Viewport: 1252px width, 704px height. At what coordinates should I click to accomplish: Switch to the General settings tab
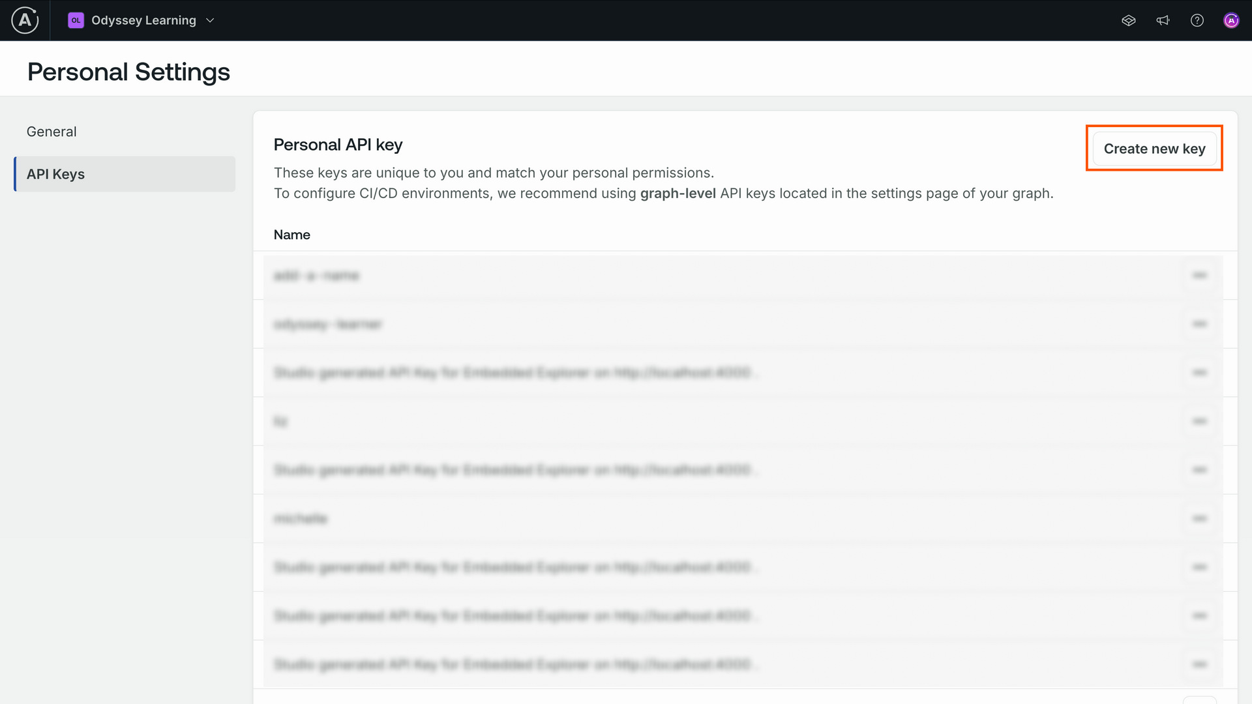tap(52, 132)
